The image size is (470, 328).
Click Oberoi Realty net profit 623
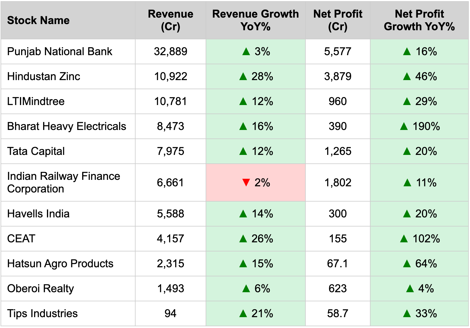point(338,289)
